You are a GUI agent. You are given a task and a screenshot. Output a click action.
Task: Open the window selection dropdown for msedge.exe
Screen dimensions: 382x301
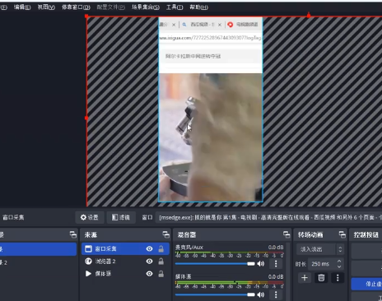coord(269,217)
